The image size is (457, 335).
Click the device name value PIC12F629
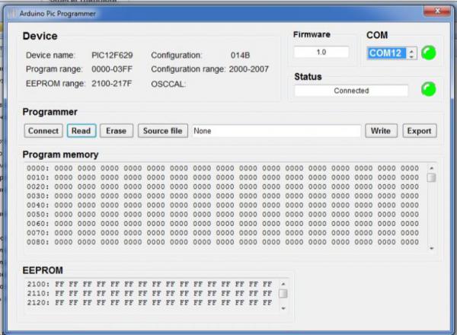(x=112, y=55)
